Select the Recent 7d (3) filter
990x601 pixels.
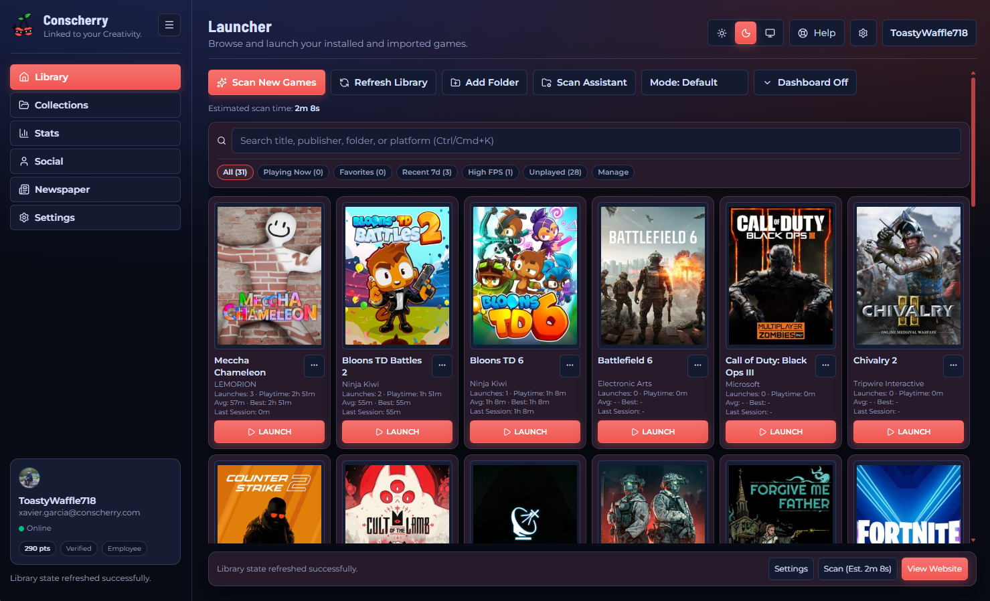(427, 172)
